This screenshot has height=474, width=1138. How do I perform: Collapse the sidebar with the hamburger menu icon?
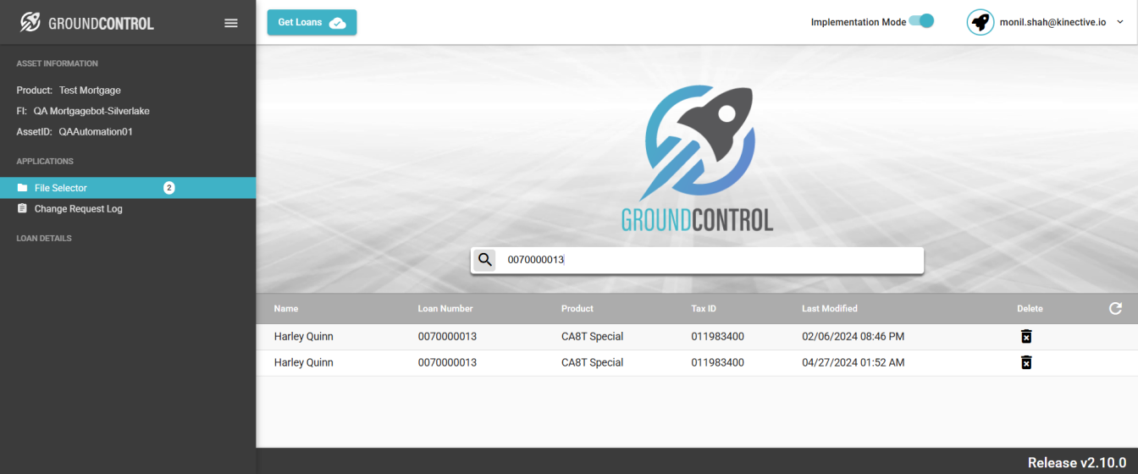(x=231, y=23)
